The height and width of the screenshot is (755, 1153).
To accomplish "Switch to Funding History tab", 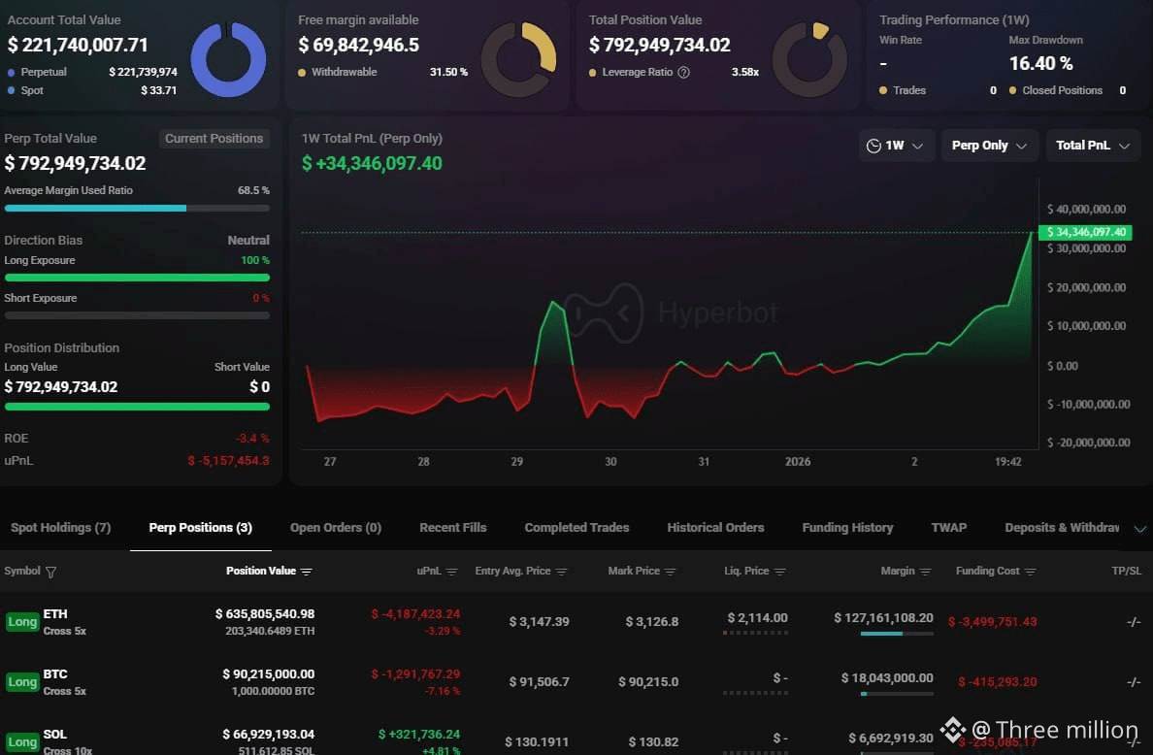I will pyautogui.click(x=847, y=528).
